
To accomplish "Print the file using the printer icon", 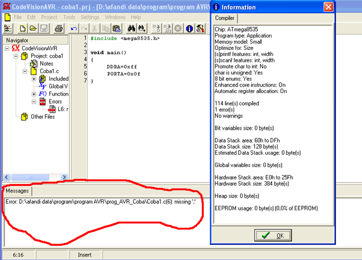I will coord(59,29).
